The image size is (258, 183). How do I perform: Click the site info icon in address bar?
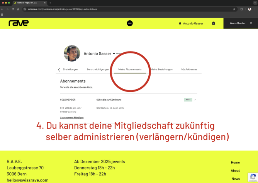coord(25,9)
